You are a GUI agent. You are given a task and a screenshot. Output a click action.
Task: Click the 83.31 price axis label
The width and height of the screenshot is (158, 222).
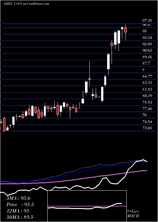(x=147, y=83)
